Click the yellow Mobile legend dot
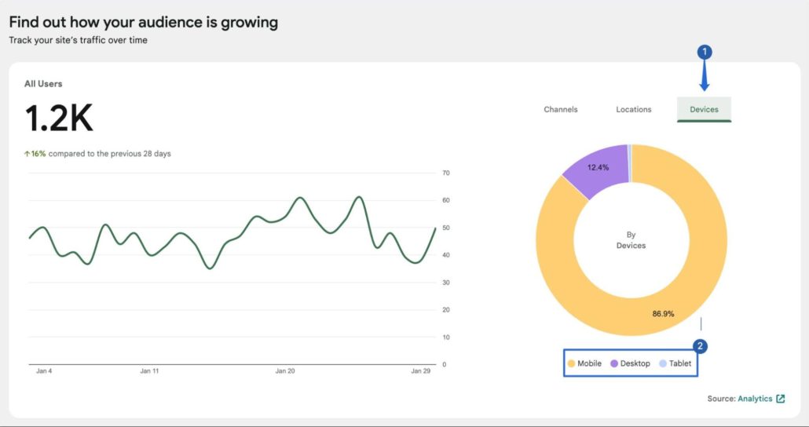Image resolution: width=809 pixels, height=427 pixels. (571, 363)
